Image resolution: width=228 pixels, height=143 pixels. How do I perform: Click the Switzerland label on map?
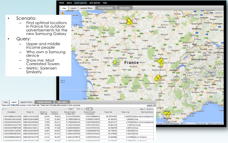199,59
